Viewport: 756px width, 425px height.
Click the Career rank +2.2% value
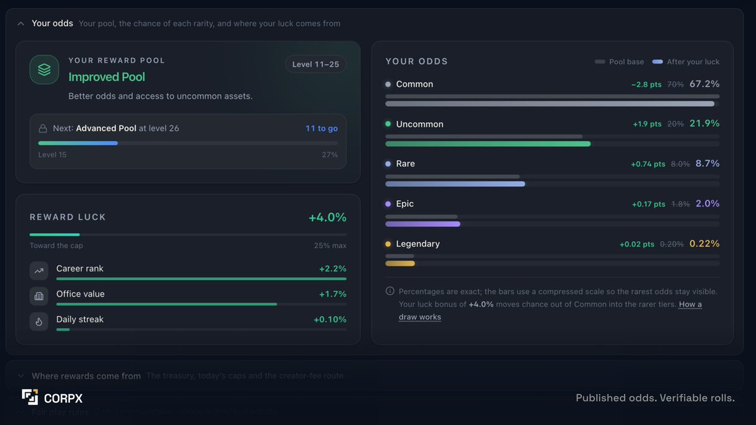(x=333, y=269)
